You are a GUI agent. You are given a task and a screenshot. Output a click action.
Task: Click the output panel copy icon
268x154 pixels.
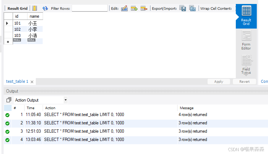9,100
